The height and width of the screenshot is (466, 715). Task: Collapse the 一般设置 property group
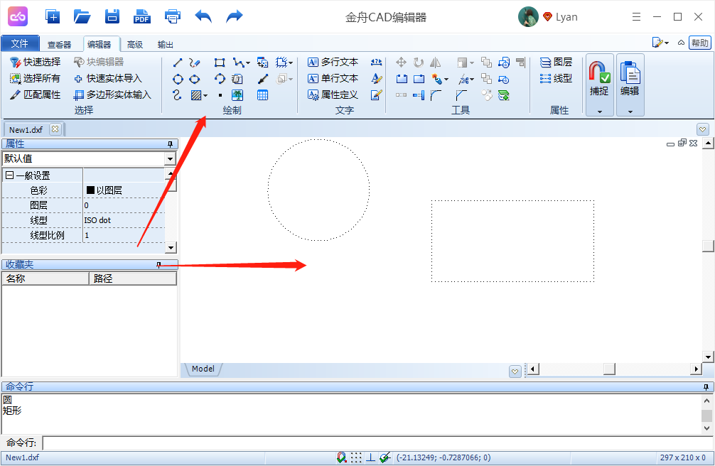pos(9,175)
